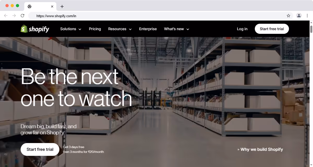Click the green maximize traffic light
Screen dimensions: 313x167
17,5
